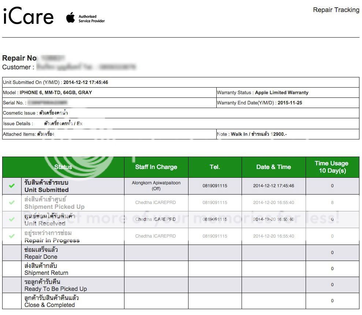Viewport: 362px width, 315px height.
Task: Click the Tel. column header
Action: tap(215, 167)
